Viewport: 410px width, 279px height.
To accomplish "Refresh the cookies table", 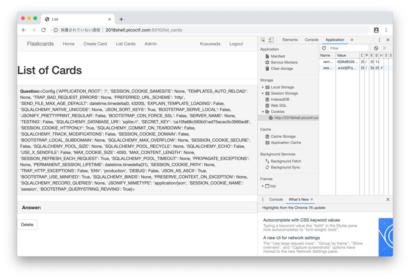I will click(324, 48).
